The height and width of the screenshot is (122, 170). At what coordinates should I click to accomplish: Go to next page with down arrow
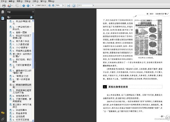[x=28, y=6]
